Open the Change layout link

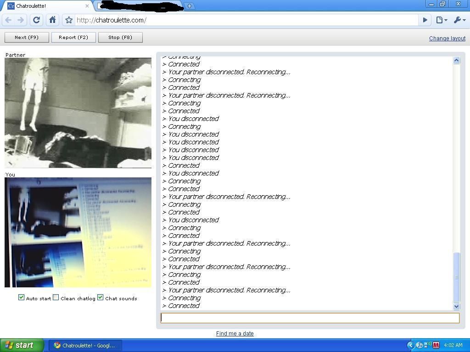(x=447, y=38)
